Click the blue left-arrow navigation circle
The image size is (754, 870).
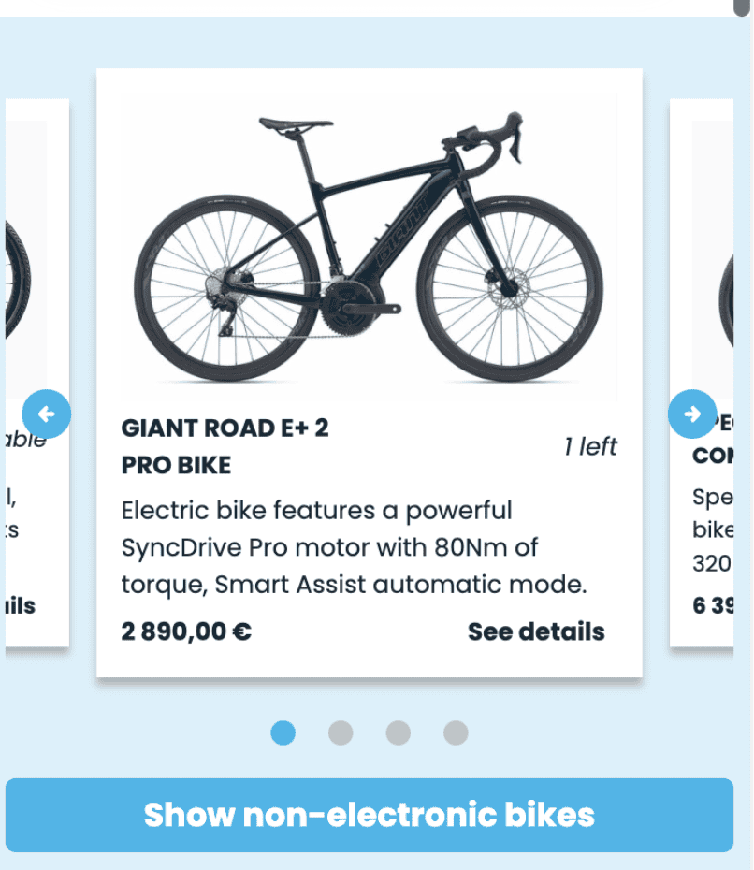coord(47,414)
